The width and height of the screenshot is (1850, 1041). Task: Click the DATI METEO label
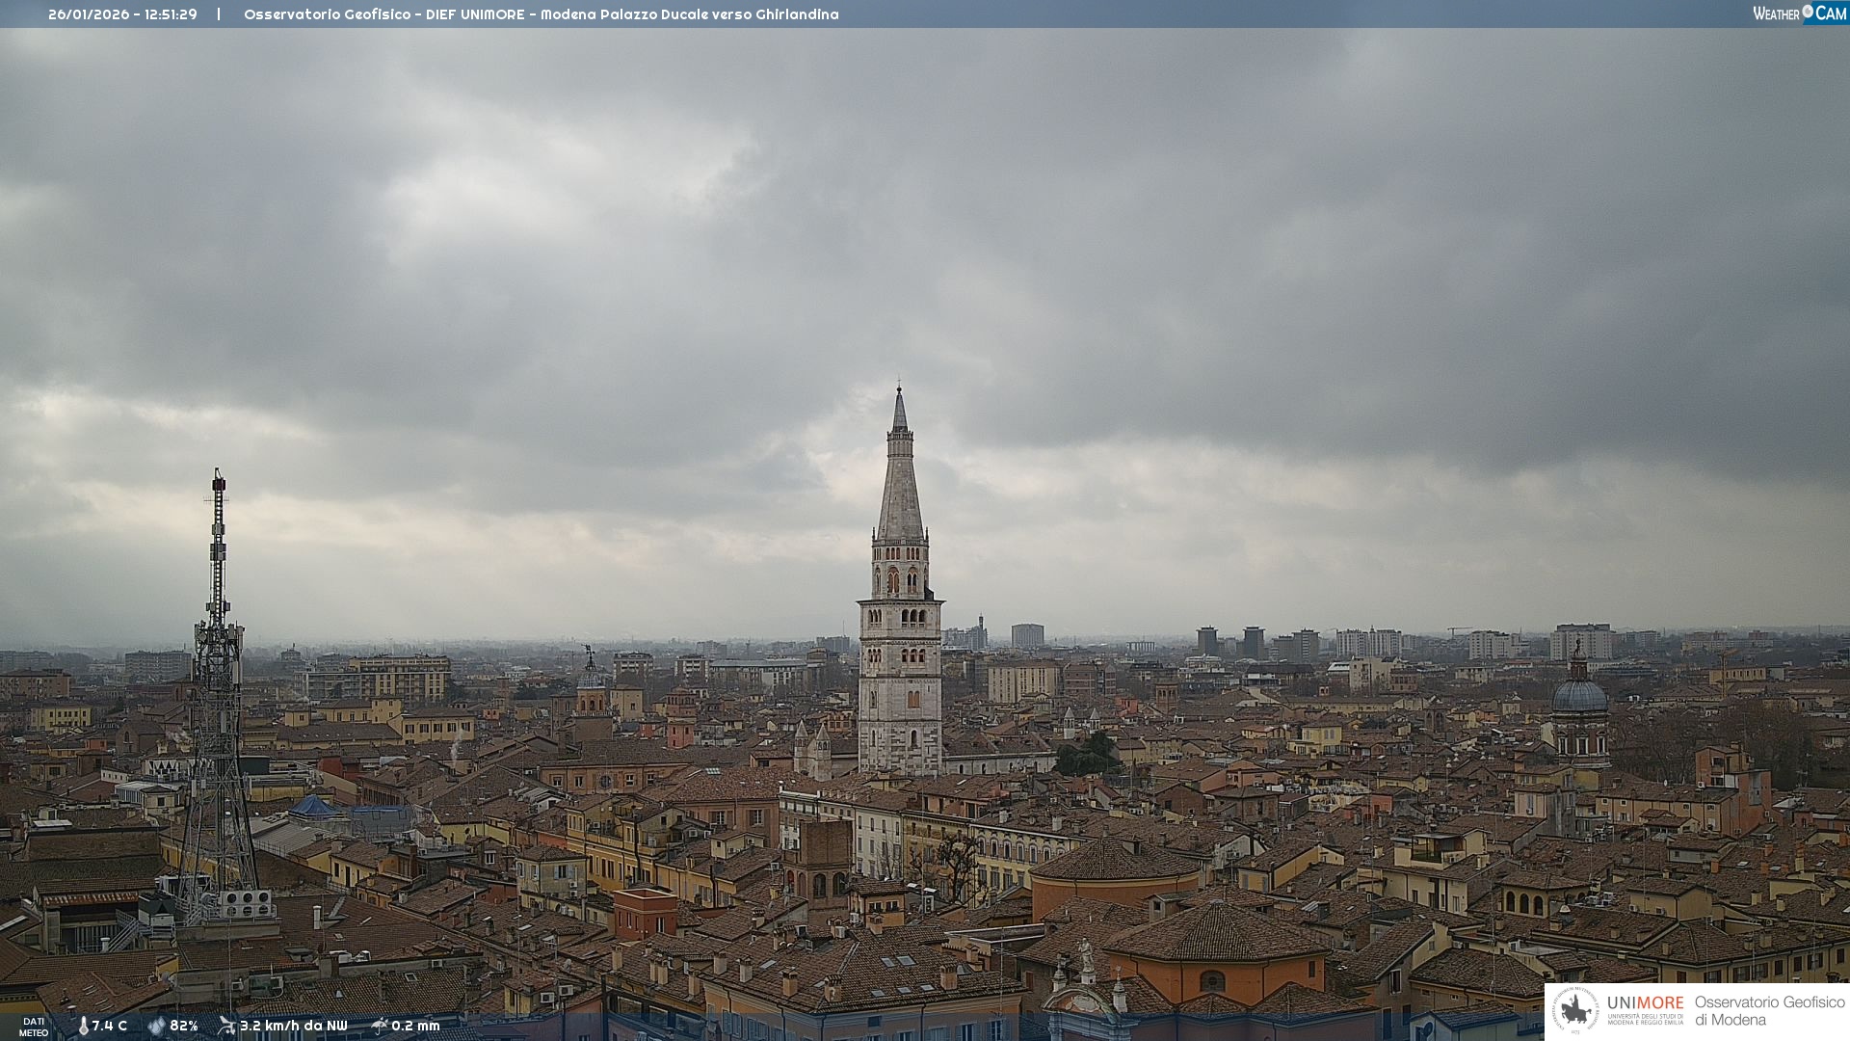34,1027
